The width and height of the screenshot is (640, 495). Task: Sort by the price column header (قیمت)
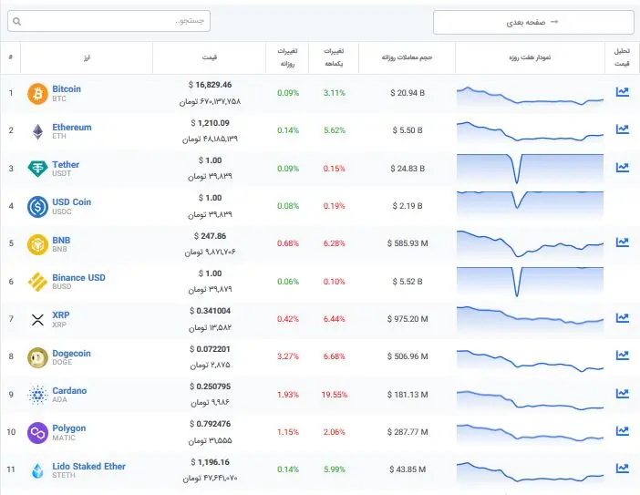209,57
